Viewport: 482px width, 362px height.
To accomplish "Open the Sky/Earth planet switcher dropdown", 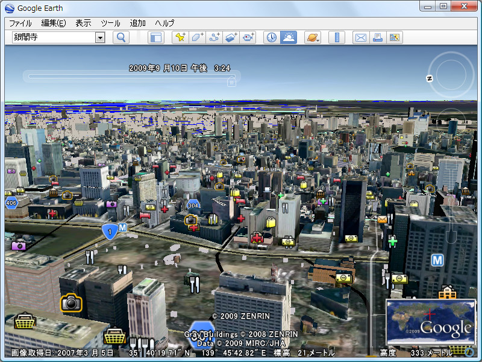I will coord(314,37).
